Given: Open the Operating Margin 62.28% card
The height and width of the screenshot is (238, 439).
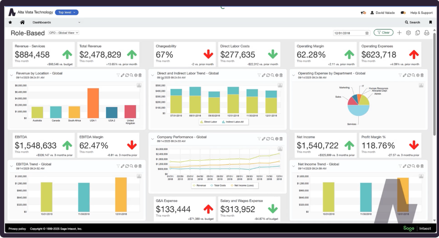Looking at the screenshot, I should 325,54.
